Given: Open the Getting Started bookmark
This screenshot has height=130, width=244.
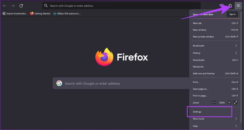Looking at the screenshot, I should pos(40,13).
